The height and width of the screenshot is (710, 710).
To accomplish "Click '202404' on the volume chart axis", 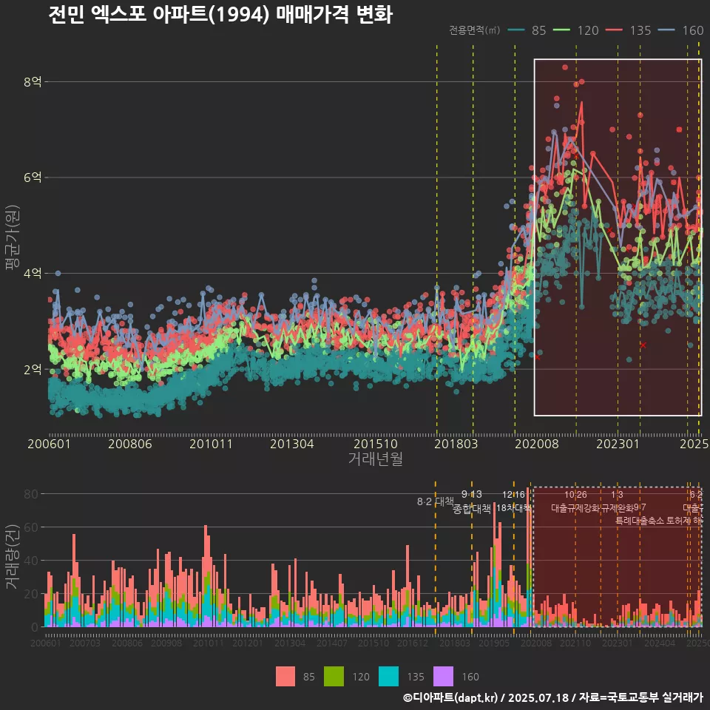I will coord(660,643).
